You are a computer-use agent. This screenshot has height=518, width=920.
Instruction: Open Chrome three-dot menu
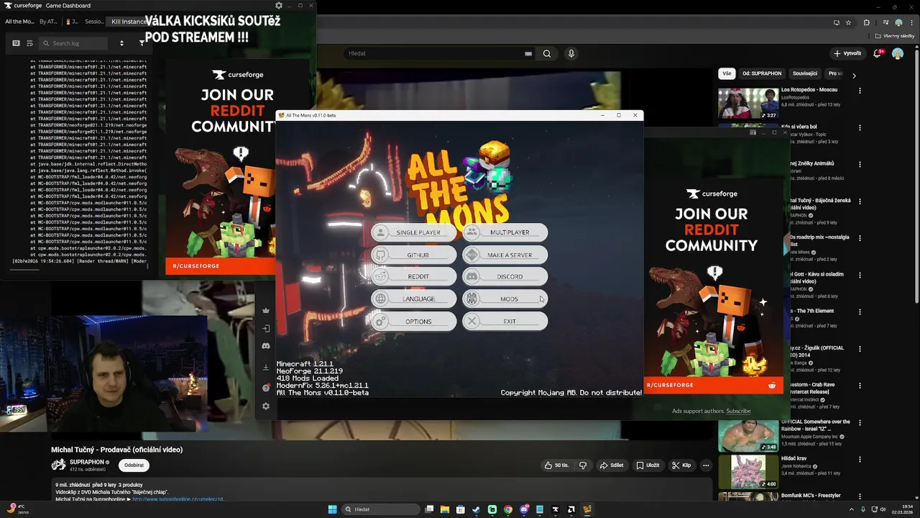[911, 22]
